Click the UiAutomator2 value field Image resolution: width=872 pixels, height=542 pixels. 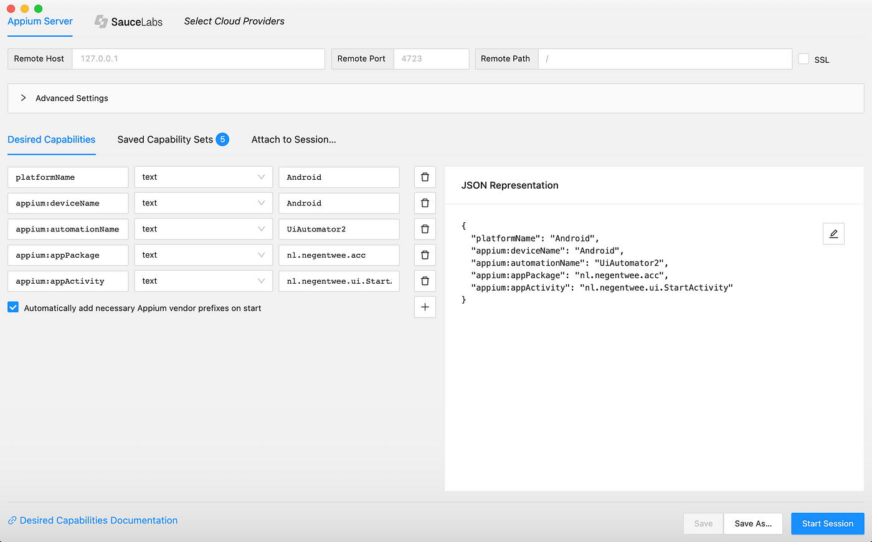[x=339, y=229]
